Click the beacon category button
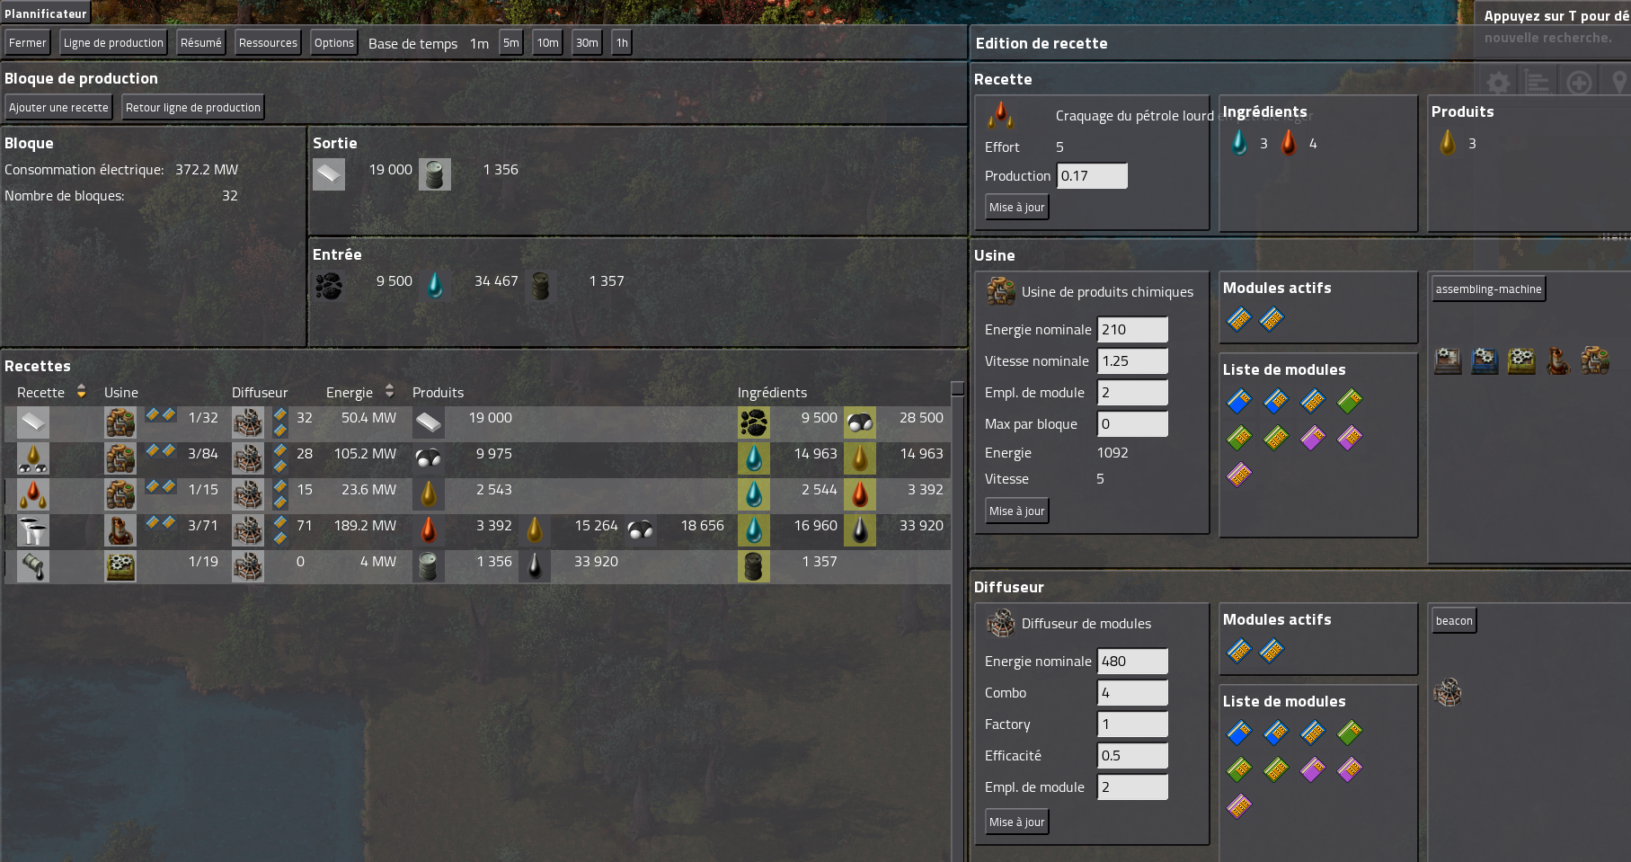The width and height of the screenshot is (1631, 862). 1454,621
